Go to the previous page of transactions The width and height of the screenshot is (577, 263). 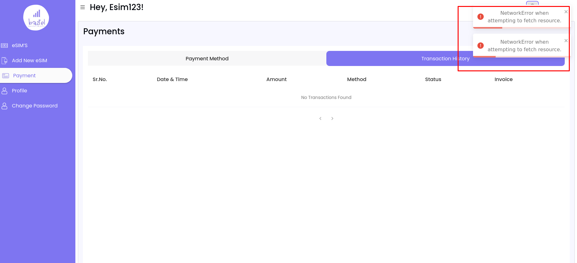(320, 118)
